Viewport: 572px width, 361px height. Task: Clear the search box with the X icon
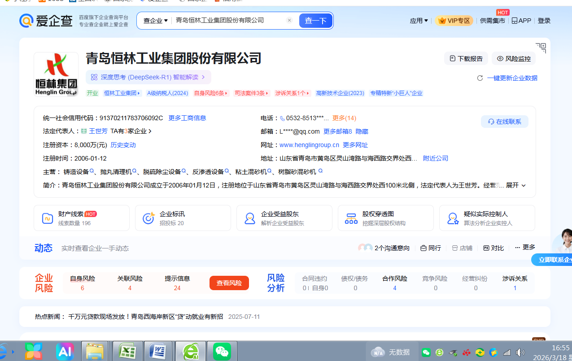tap(289, 21)
